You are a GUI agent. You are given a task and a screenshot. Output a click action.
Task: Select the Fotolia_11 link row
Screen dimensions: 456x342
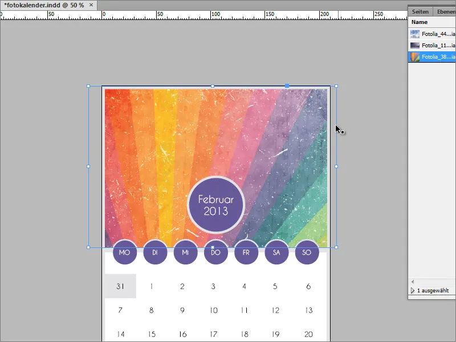pos(432,46)
